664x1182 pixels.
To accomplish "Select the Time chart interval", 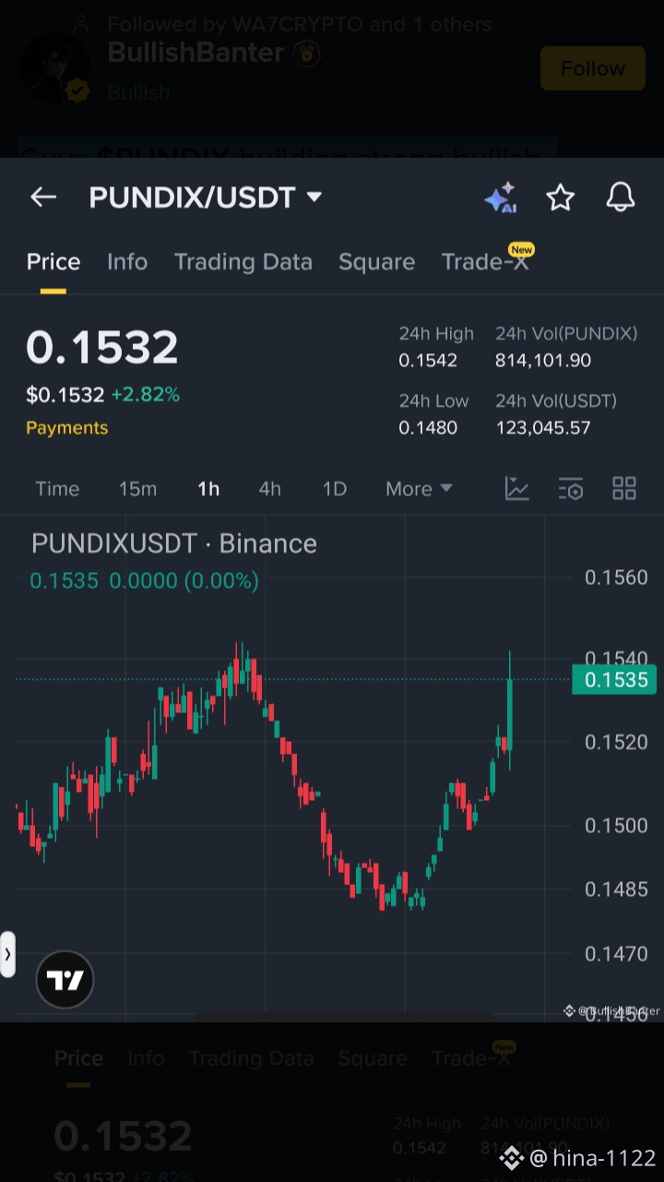I will click(x=57, y=489).
